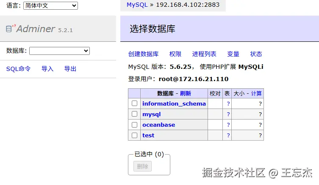
Task: Open the information_schema database
Action: pos(174,103)
